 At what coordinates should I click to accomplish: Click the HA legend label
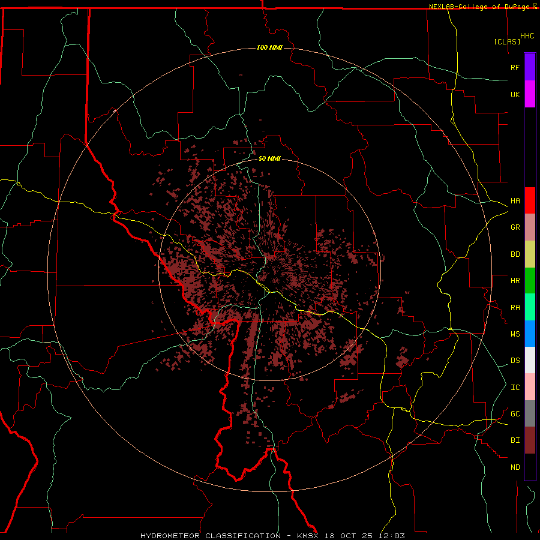(515, 201)
